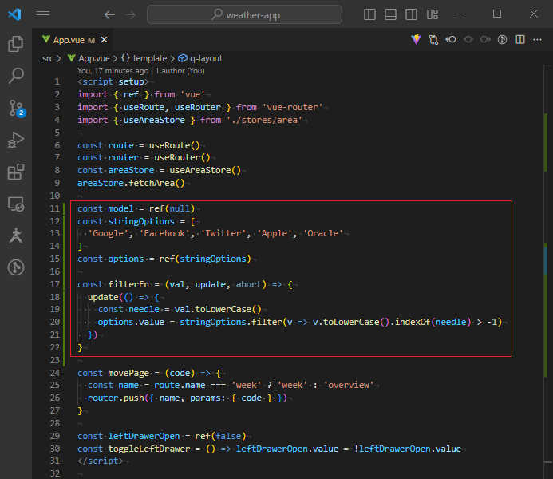The height and width of the screenshot is (479, 553).
Task: Open the Extensions view
Action: click(15, 172)
